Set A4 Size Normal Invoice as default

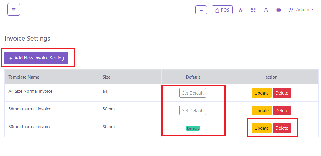tap(193, 93)
